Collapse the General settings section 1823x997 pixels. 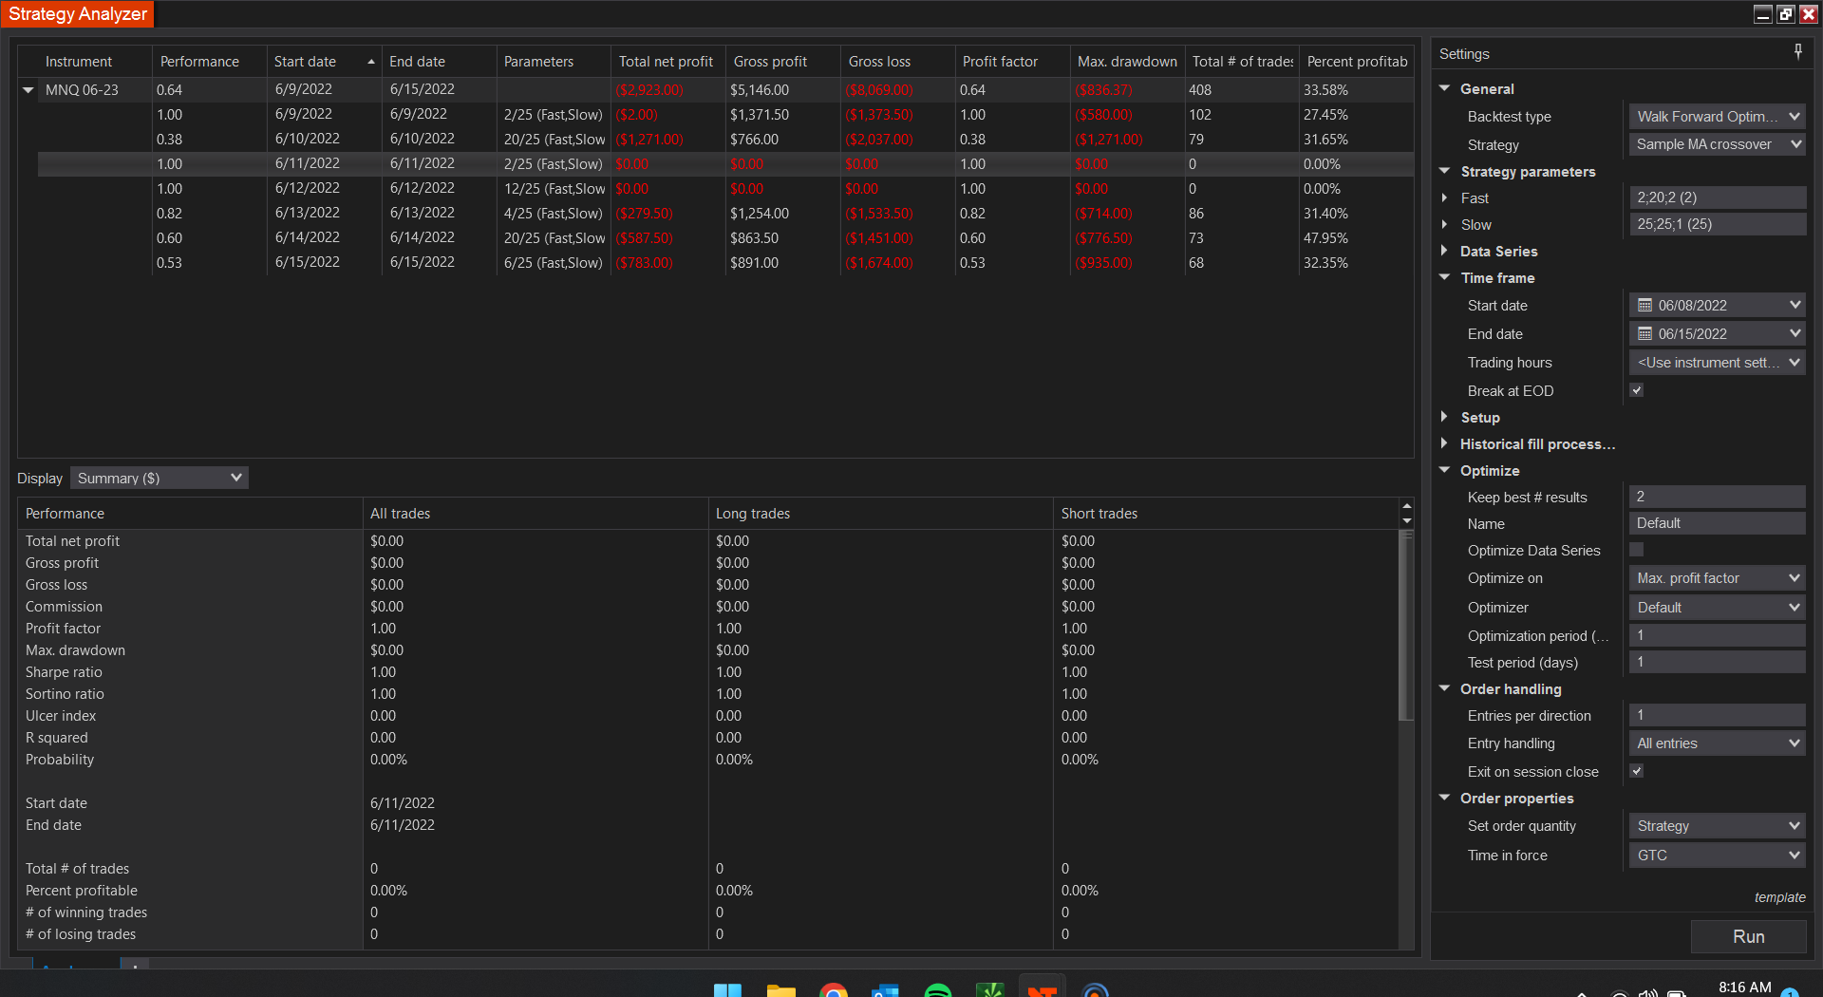(1445, 88)
